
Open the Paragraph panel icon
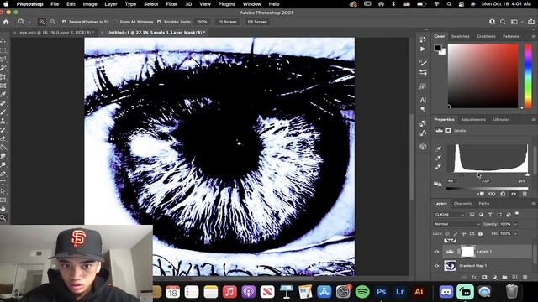point(423,109)
